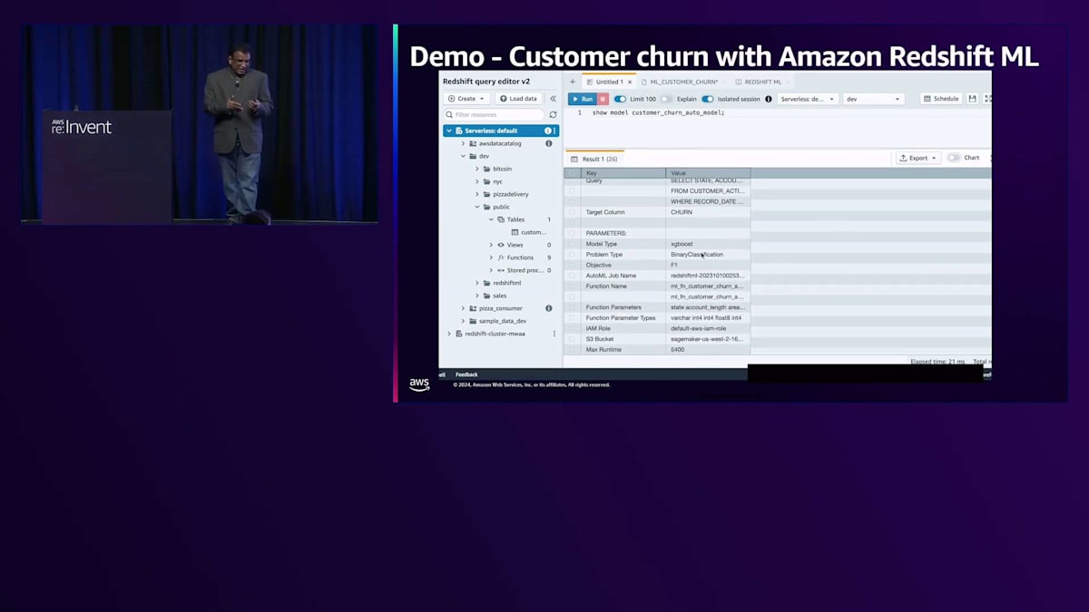The image size is (1089, 612).
Task: Expand the awsdatacatalog node
Action: click(463, 143)
